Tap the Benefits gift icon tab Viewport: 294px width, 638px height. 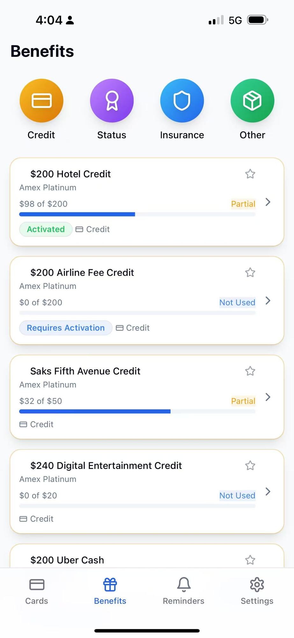110,591
